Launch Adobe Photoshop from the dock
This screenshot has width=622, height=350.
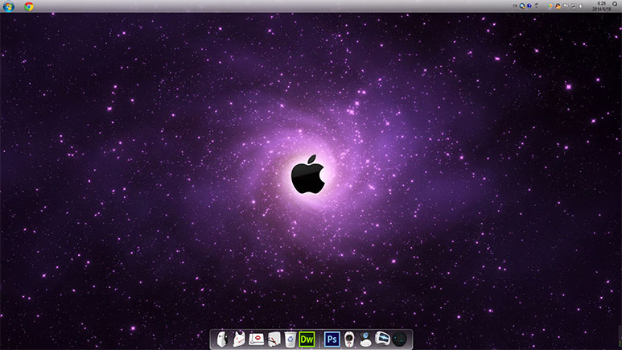[332, 340]
